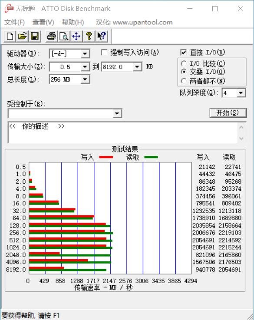The height and width of the screenshot is (320, 254).
Task: Activate the context help pointer tool
Action: point(102,36)
